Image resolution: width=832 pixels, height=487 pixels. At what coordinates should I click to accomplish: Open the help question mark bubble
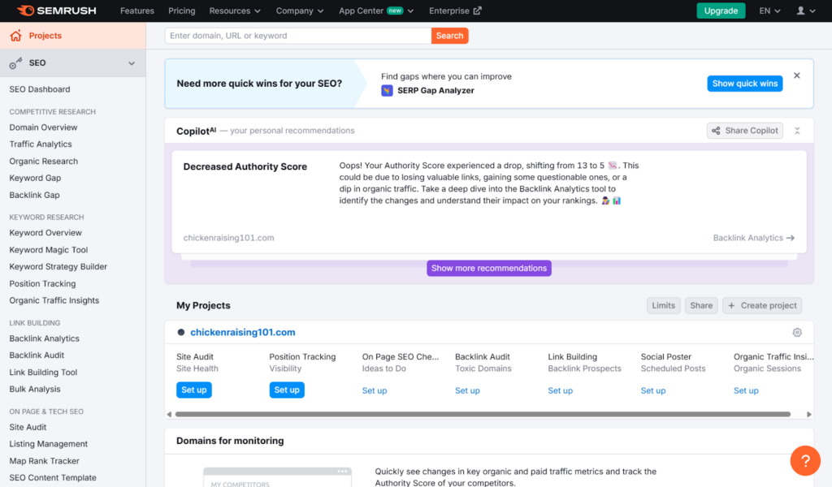pyautogui.click(x=805, y=460)
